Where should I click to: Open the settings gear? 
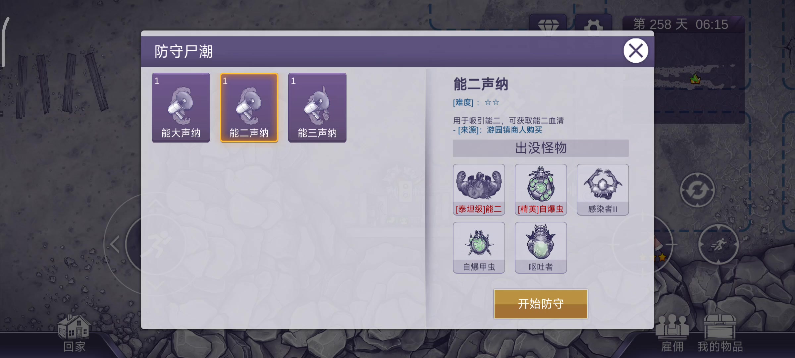pyautogui.click(x=593, y=23)
